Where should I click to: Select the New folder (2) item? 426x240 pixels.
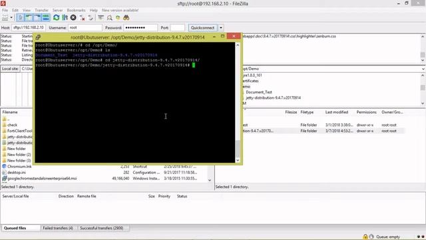click(19, 155)
